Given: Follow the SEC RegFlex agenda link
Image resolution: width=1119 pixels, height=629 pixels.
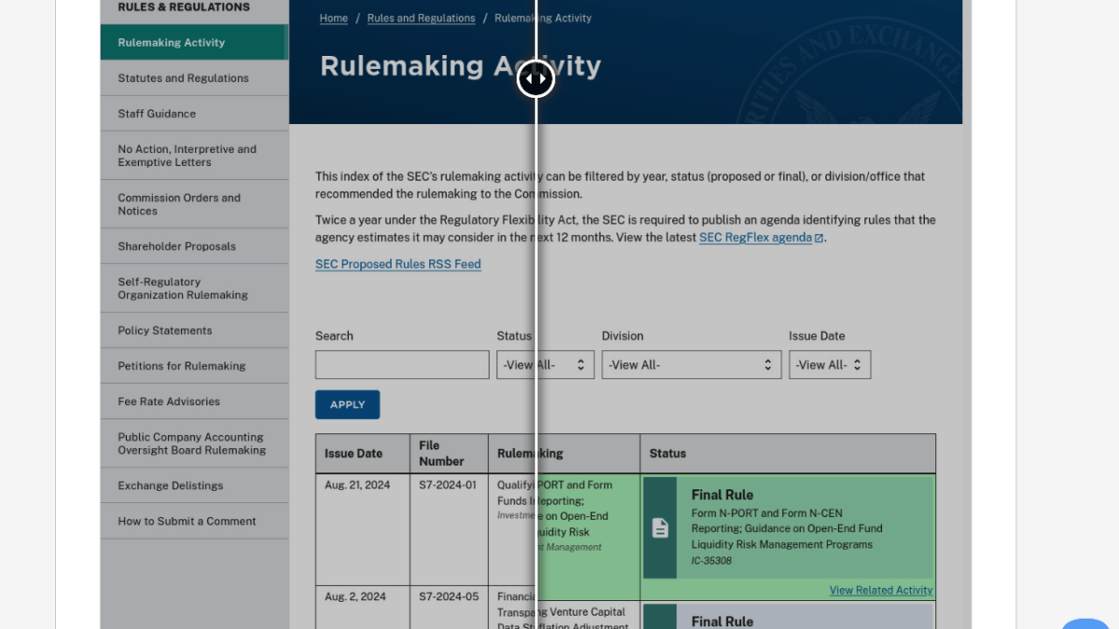Looking at the screenshot, I should [755, 238].
